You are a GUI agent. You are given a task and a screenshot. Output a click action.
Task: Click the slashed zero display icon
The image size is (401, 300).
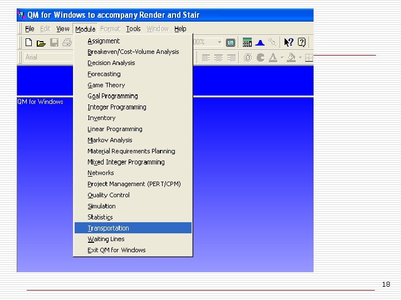tap(247, 58)
